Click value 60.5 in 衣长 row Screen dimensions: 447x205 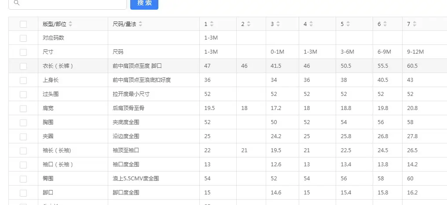pyautogui.click(x=412, y=66)
